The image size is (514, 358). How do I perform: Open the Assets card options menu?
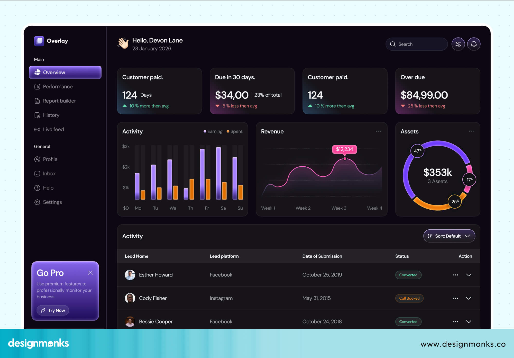coord(471,131)
